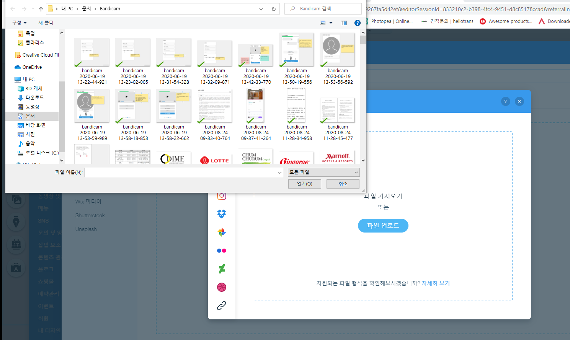This screenshot has height=340, width=570.
Task: Click 열기(O) open button
Action: pyautogui.click(x=305, y=184)
